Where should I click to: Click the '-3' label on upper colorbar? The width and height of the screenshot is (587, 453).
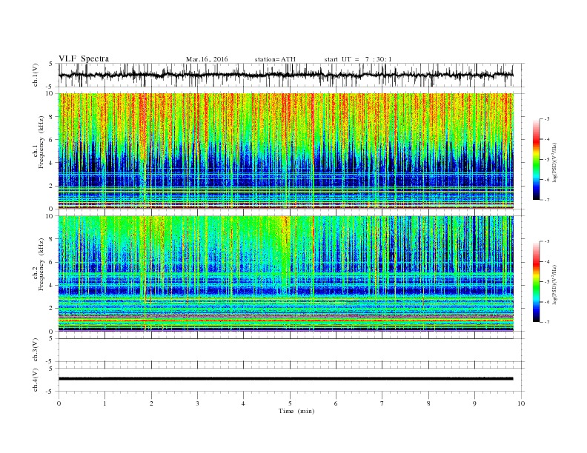point(546,119)
